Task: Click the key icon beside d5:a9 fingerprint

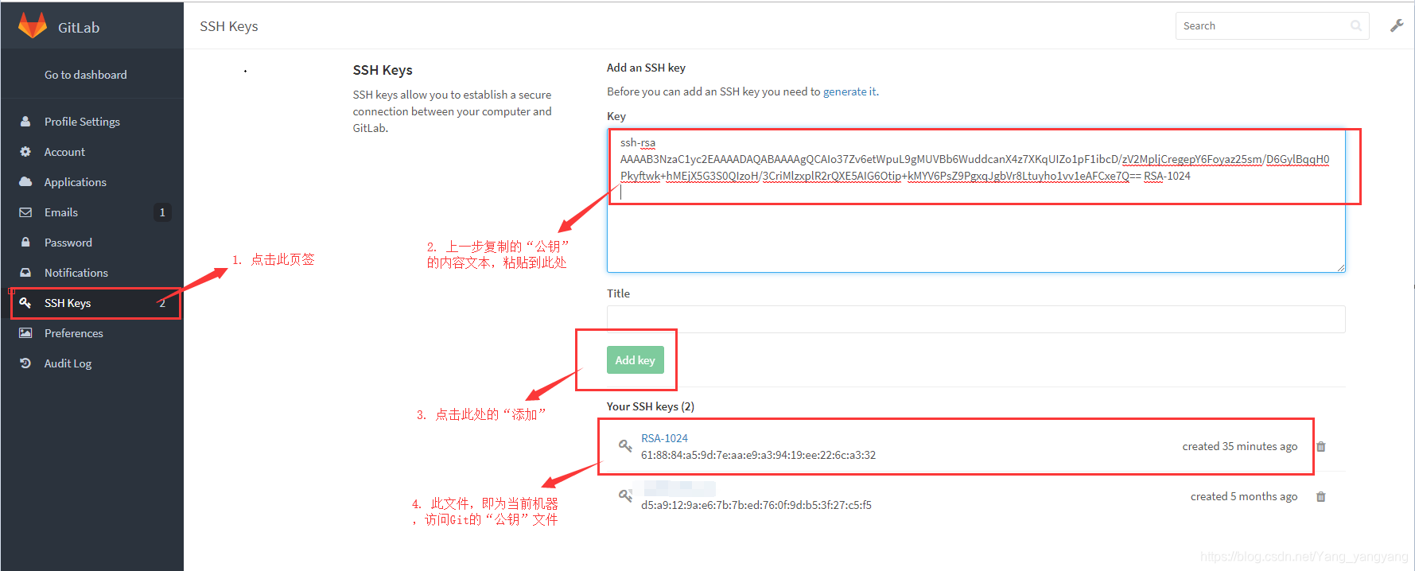Action: [625, 495]
